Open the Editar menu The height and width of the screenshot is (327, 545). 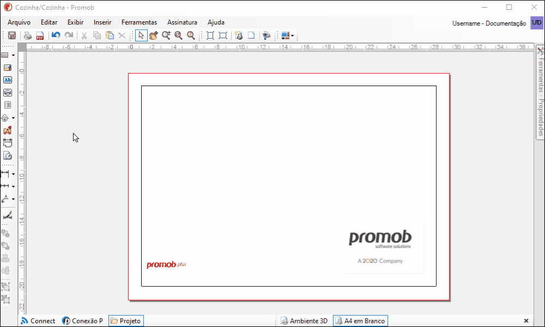point(49,22)
